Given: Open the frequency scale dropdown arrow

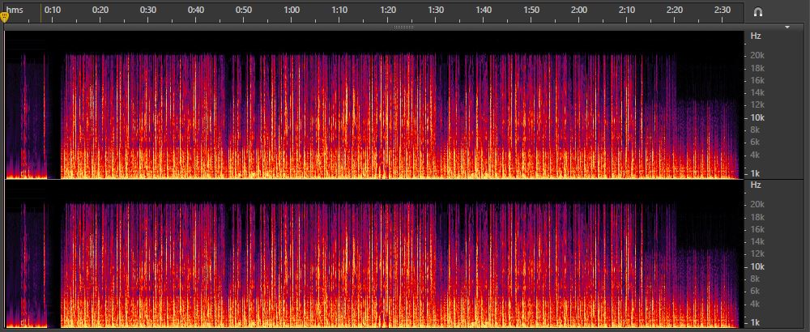Looking at the screenshot, I should [787, 27].
